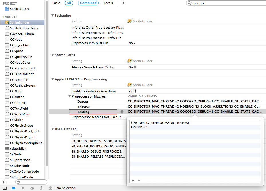Click the pause execution icon
266x191 pixels.
23,188
